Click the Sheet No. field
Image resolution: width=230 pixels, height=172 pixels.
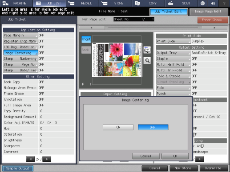coord(134,19)
